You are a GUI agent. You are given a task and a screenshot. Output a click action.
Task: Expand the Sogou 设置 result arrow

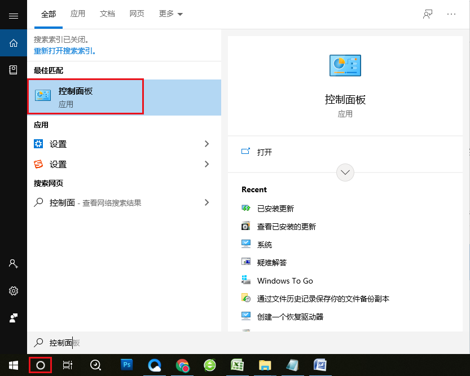(207, 164)
